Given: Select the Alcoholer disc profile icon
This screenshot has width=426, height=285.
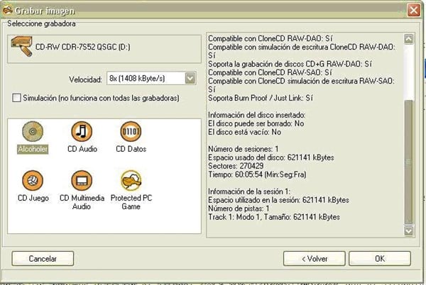Looking at the screenshot, I should (33, 132).
